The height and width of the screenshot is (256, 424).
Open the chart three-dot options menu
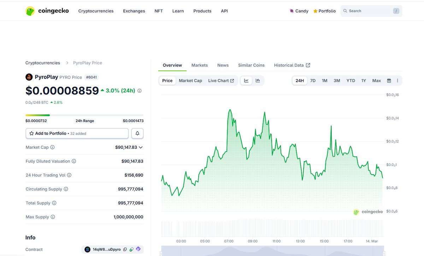point(397,80)
